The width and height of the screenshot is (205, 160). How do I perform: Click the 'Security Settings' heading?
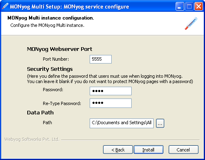(50, 69)
